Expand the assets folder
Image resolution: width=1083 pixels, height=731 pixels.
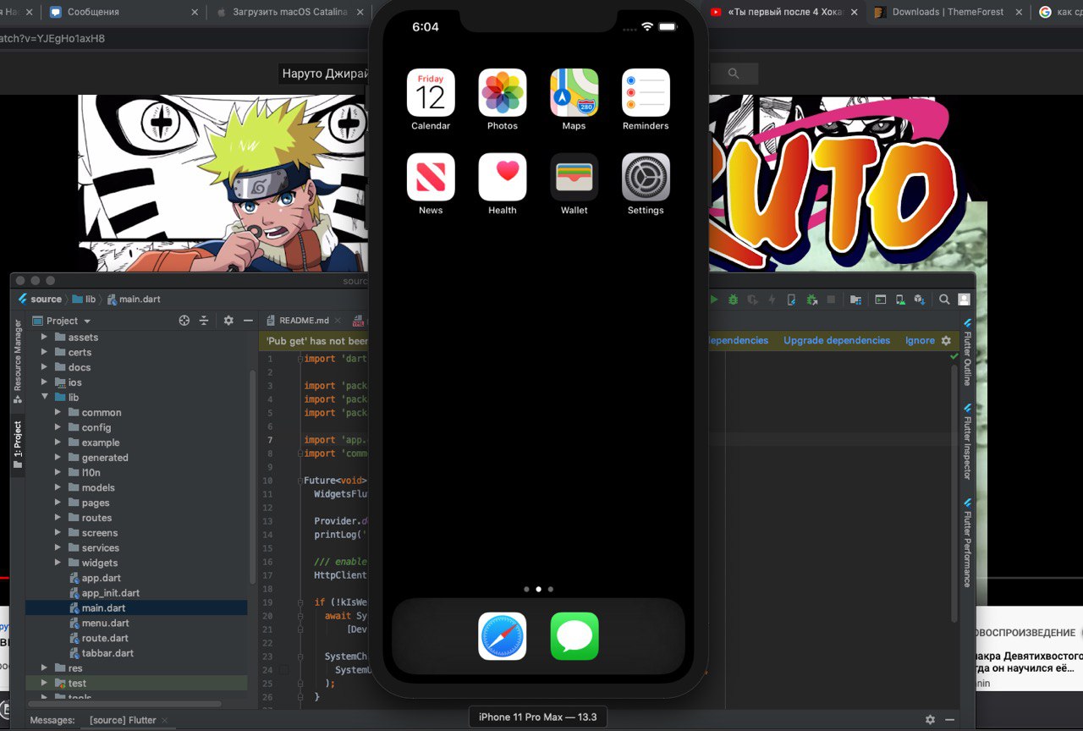45,337
